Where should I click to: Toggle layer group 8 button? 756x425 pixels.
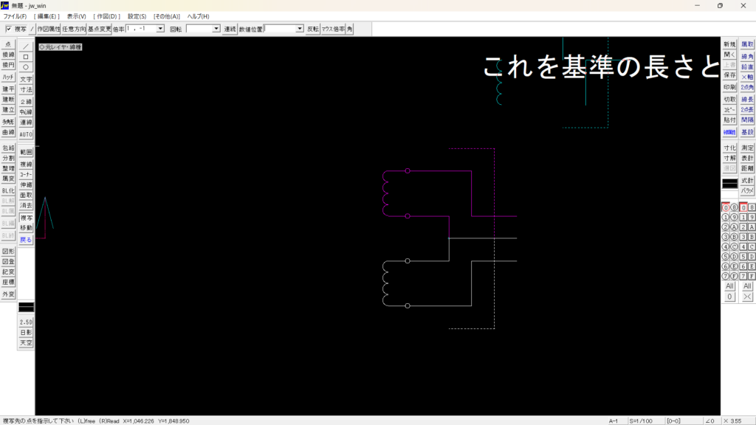point(752,207)
